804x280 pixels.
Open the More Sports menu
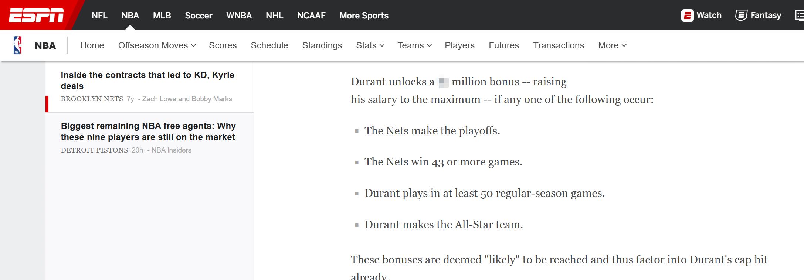pos(364,16)
